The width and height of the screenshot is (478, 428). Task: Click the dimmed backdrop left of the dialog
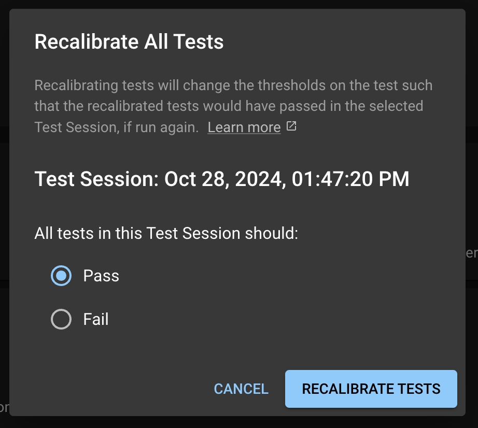[x=4, y=207]
